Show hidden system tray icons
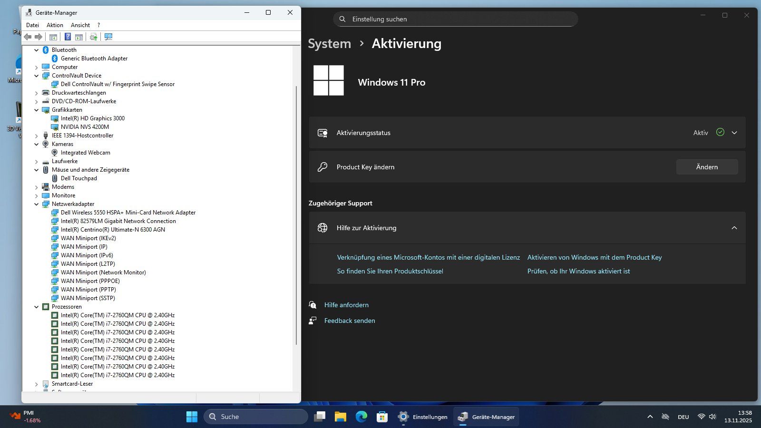Viewport: 761px width, 428px height. (x=650, y=417)
